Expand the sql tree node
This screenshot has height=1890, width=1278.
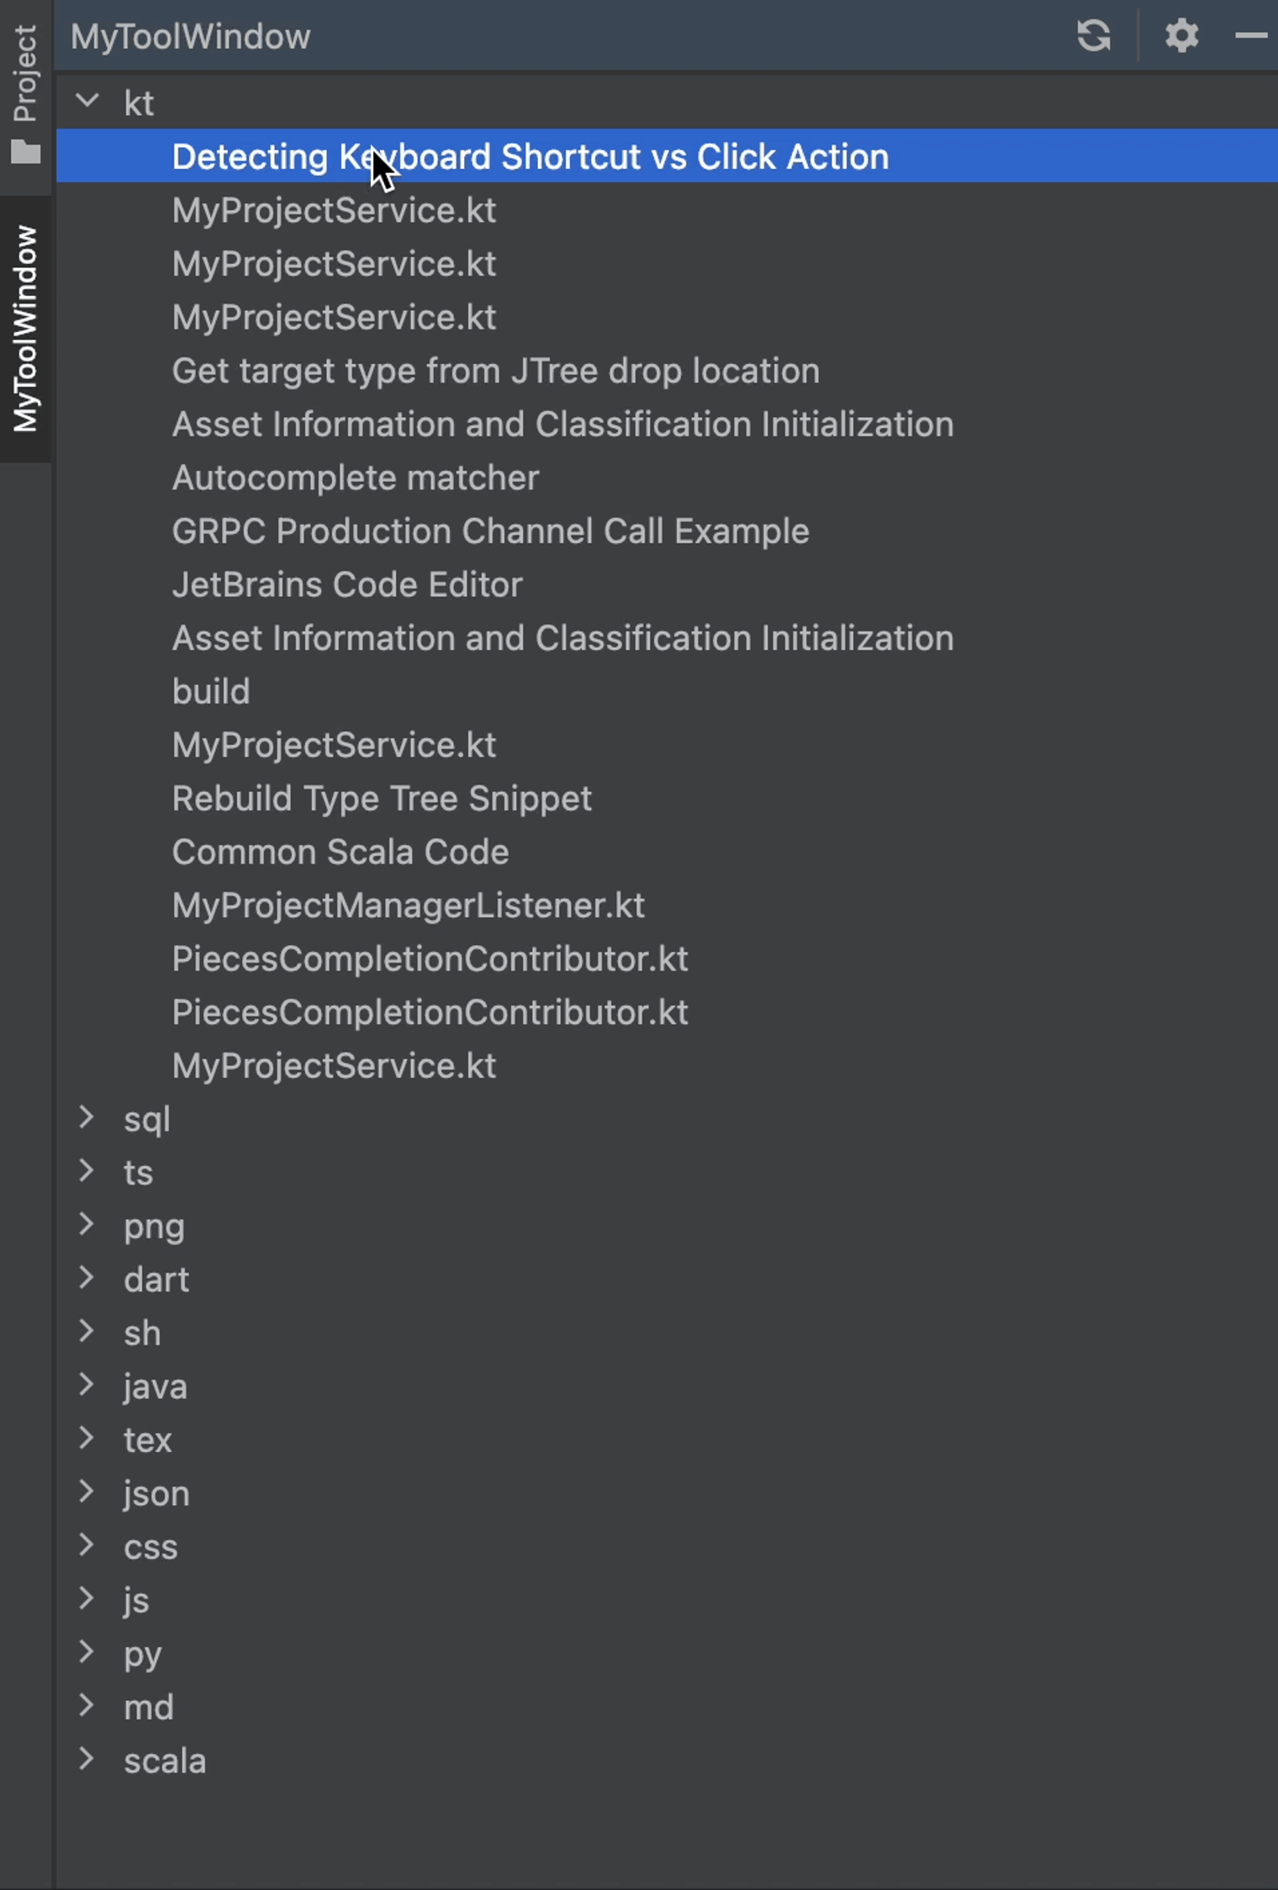click(x=86, y=1117)
